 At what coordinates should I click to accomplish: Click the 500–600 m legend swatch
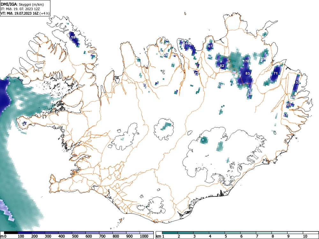[79, 233]
